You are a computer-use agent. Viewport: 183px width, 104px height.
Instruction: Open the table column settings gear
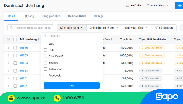coord(8,39)
